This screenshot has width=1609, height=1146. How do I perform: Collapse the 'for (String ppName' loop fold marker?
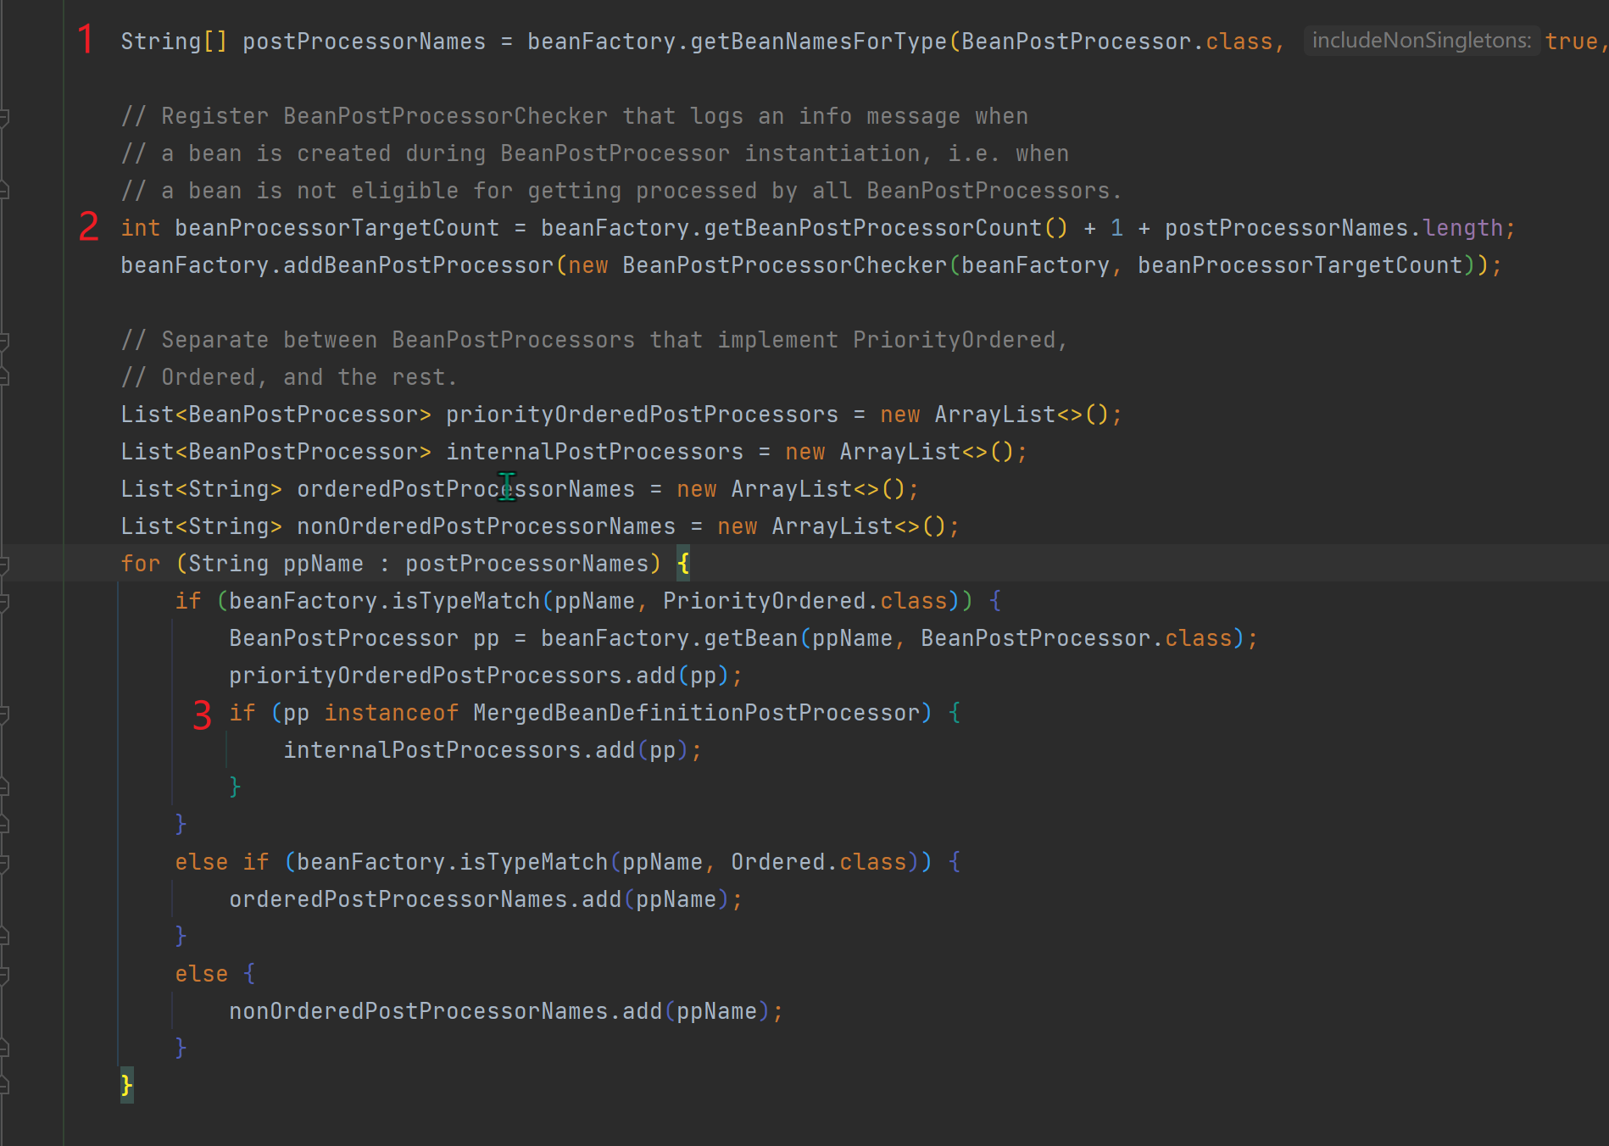pos(4,565)
